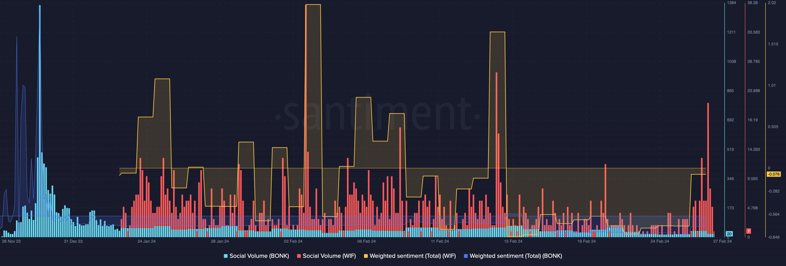Toggle the Social Volume (BONK) legend item
Image resolution: width=786 pixels, height=266 pixels.
point(256,256)
